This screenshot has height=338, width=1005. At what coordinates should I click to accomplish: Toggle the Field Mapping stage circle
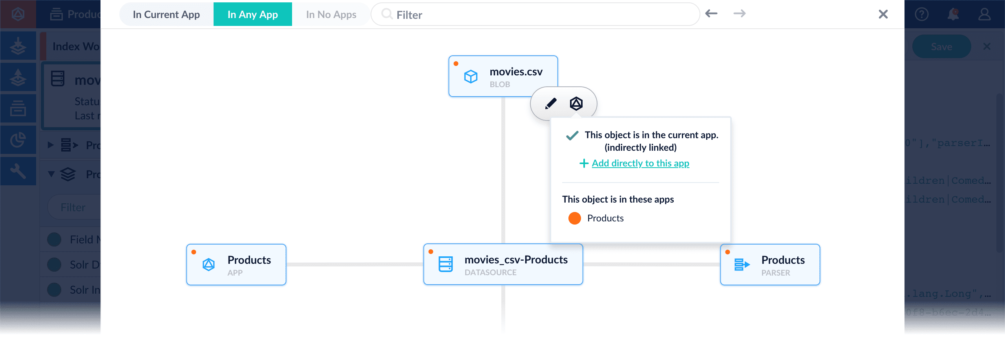[54, 239]
